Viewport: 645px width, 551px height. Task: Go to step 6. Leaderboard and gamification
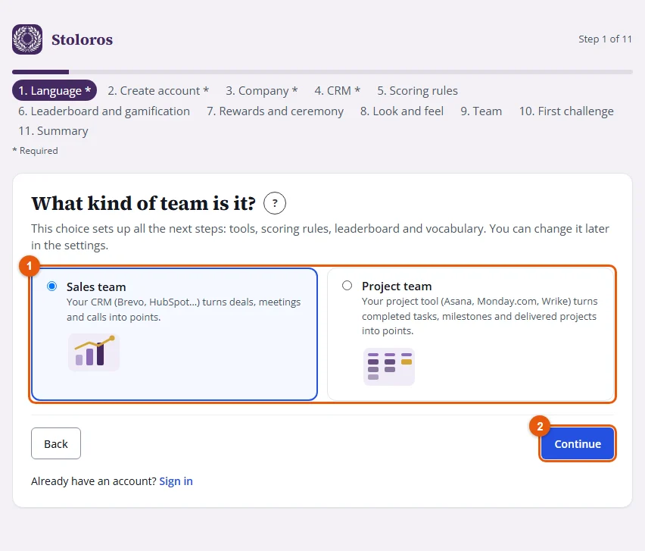coord(104,111)
